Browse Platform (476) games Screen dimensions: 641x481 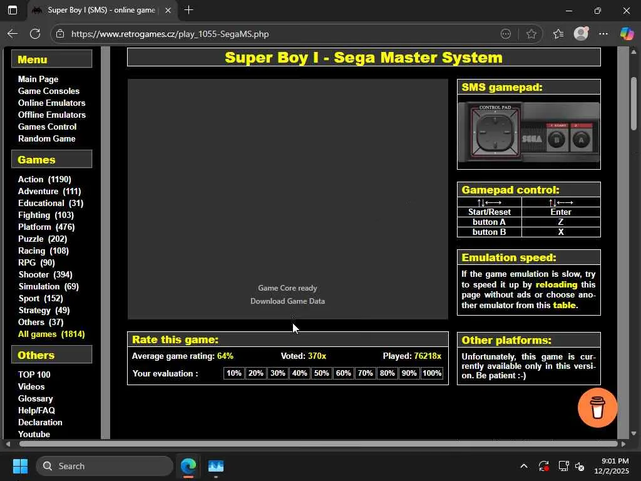click(46, 227)
